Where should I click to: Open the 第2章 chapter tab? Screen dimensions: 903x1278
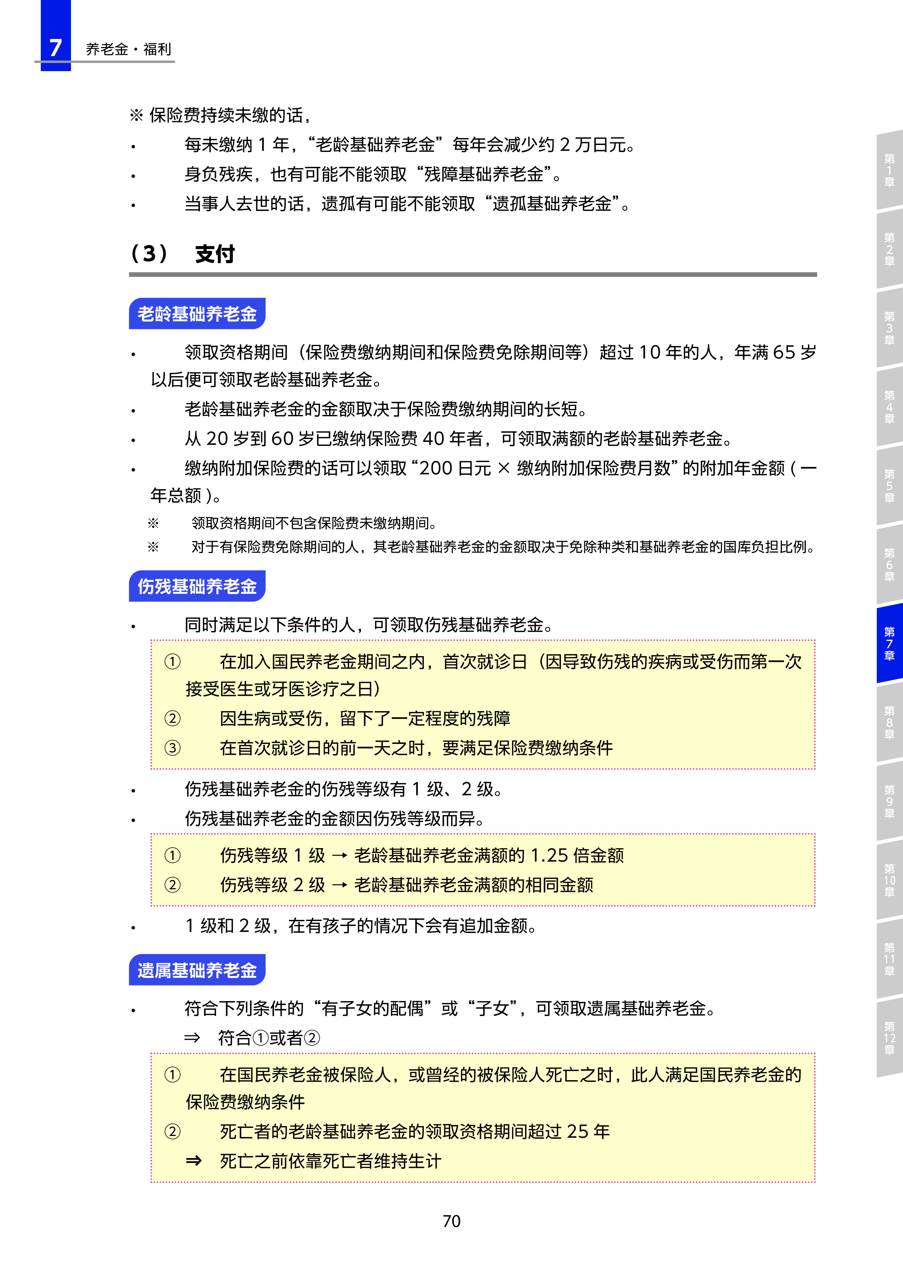click(x=889, y=249)
